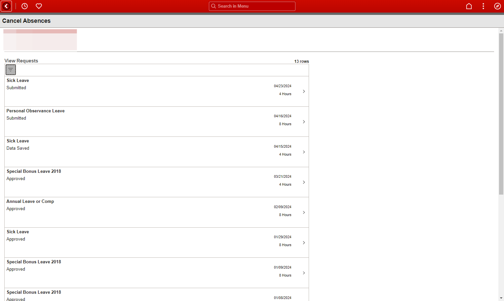The image size is (504, 301).
Task: Select Annual Leave or Comp title
Action: tap(30, 201)
